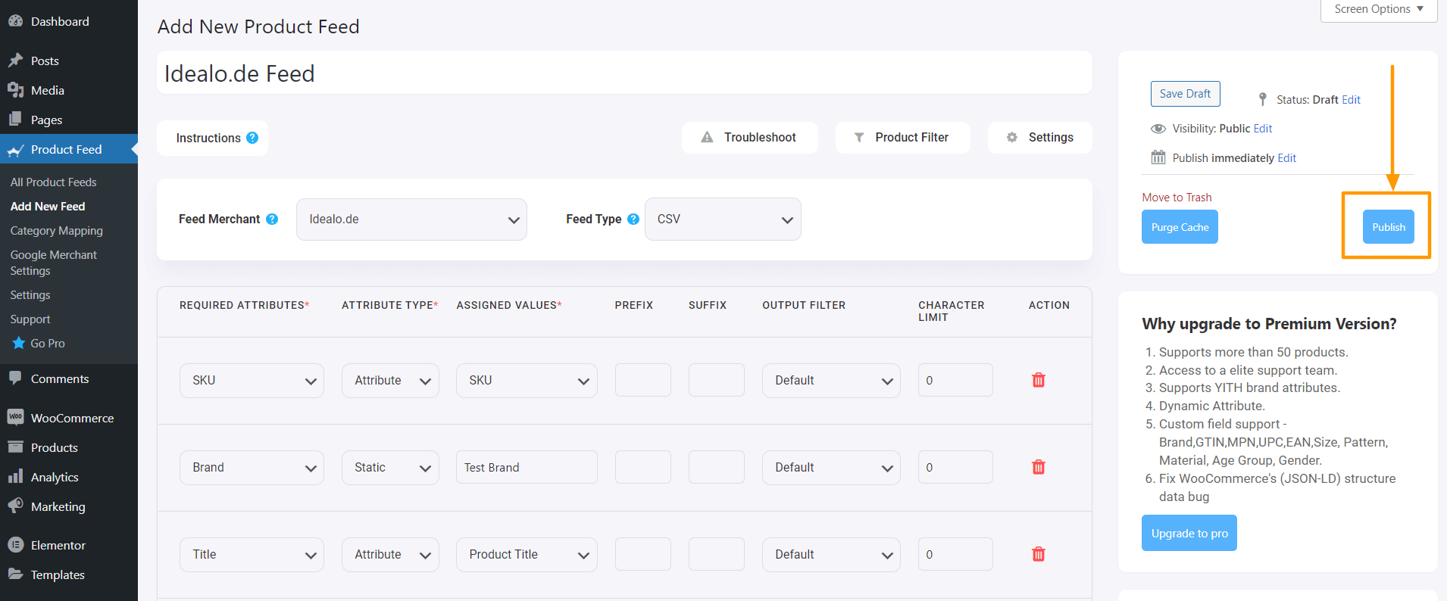
Task: Click the Instructions help question icon
Action: coord(252,138)
